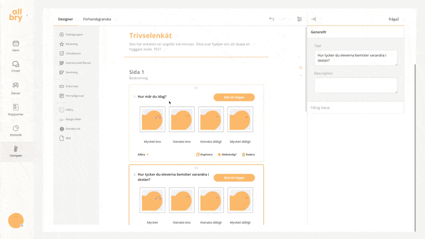Open the Statistik page

[x=16, y=131]
